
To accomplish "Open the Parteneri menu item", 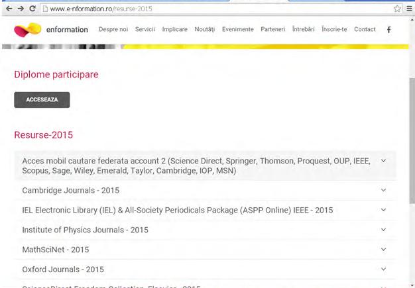I will (x=273, y=29).
